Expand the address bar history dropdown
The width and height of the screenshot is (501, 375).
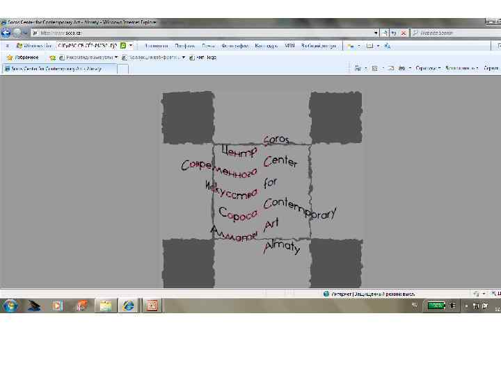pos(376,33)
